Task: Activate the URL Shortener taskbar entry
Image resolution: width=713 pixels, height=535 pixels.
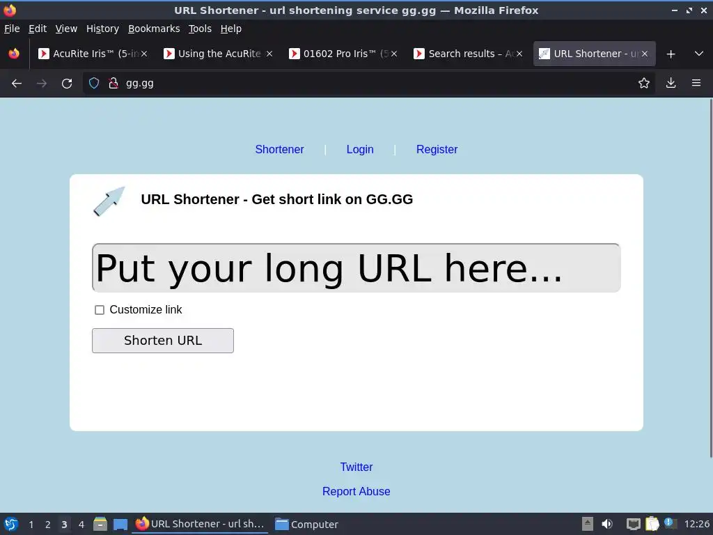Action: 200,524
